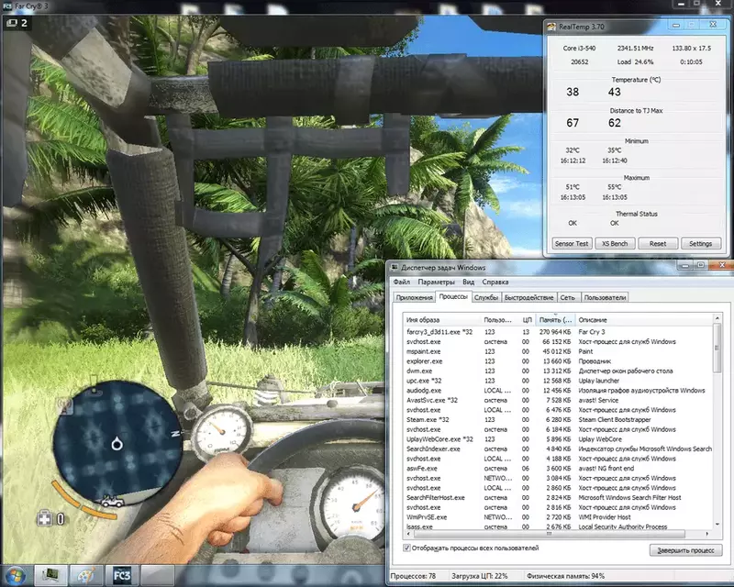Viewport: 734px width, 587px height.
Task: Click the medkit icon in the game HUD
Action: [x=45, y=517]
